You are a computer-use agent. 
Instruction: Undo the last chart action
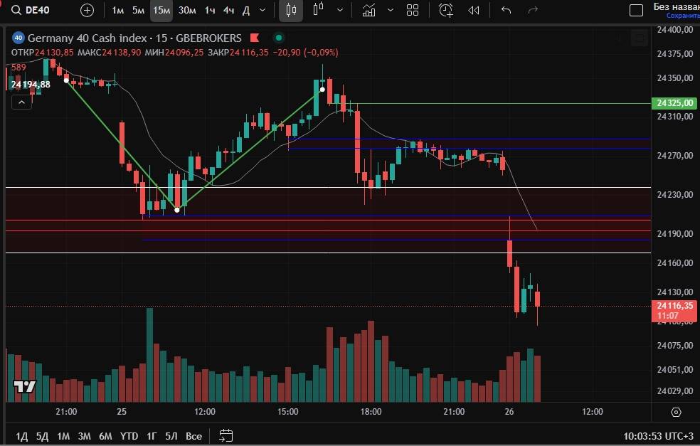tap(506, 10)
